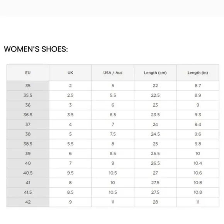Click the WOMEN'S SHOES heading
This screenshot has width=224, height=224.
[x=36, y=49]
